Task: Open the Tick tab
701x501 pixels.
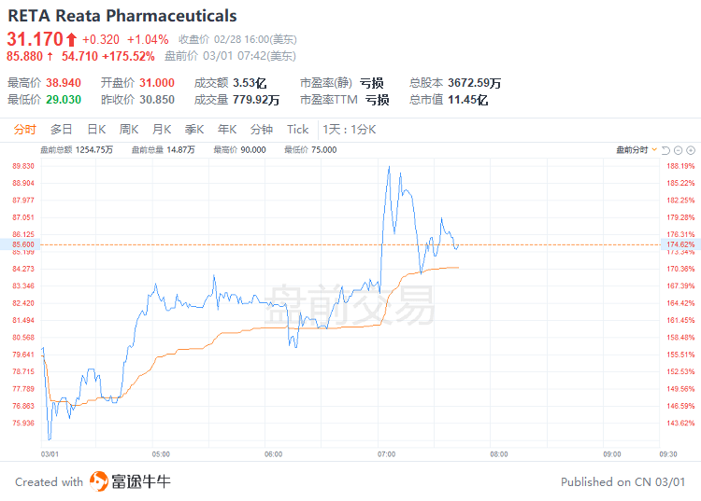Action: 298,130
